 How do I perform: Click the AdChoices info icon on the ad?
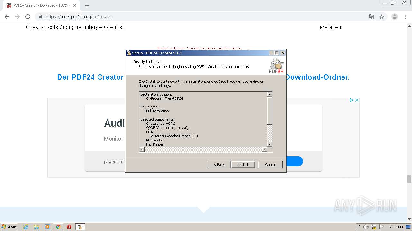(352, 100)
